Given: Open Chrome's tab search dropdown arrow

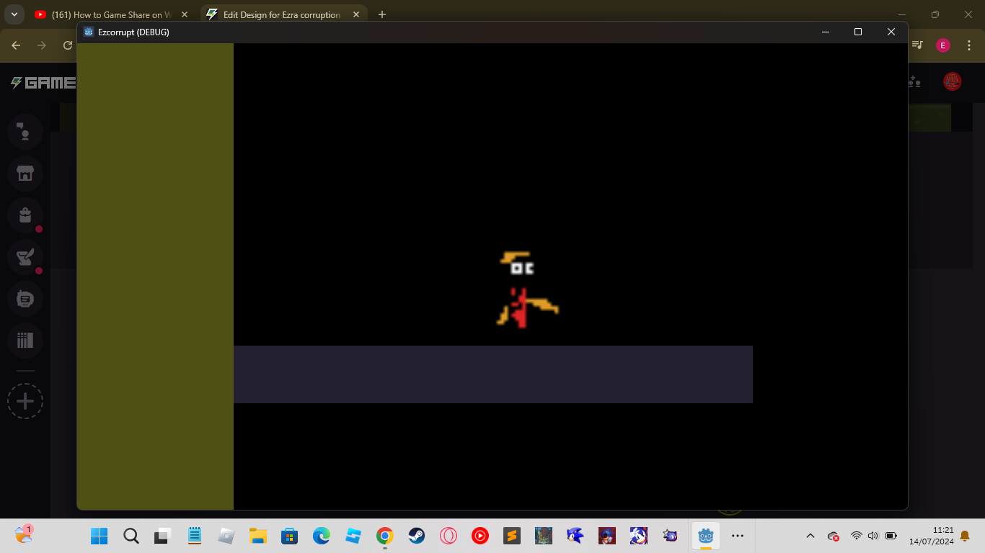Looking at the screenshot, I should (14, 14).
